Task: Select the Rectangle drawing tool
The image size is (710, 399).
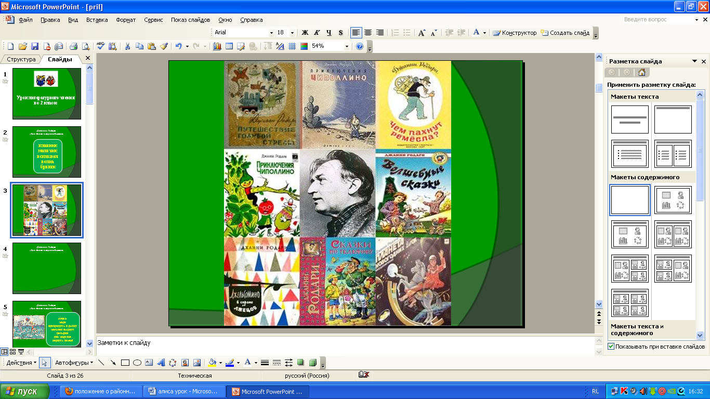Action: (x=125, y=363)
